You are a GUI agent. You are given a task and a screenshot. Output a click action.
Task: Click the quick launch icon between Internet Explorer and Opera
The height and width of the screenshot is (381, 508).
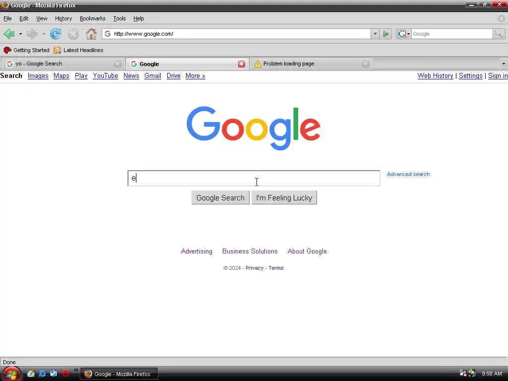[x=54, y=374]
